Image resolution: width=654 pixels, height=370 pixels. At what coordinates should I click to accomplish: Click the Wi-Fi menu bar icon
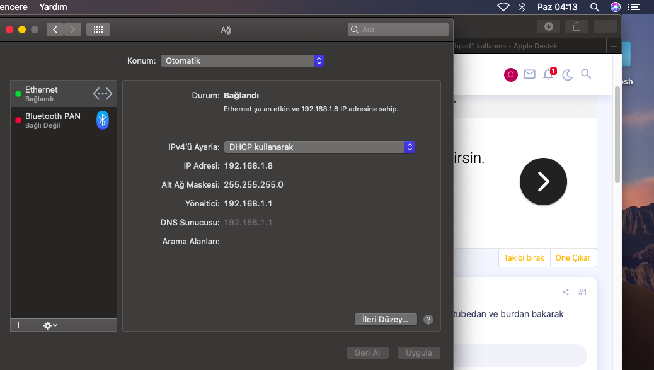502,7
